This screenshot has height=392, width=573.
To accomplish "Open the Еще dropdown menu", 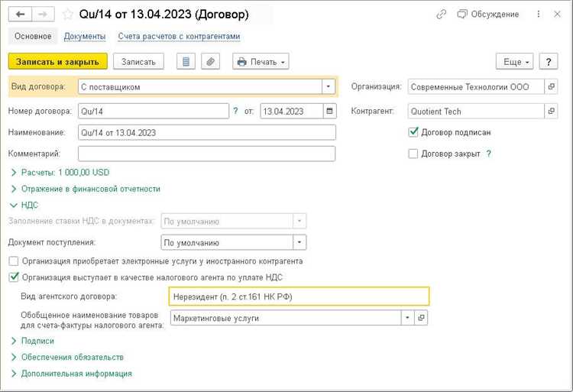I will [x=514, y=62].
